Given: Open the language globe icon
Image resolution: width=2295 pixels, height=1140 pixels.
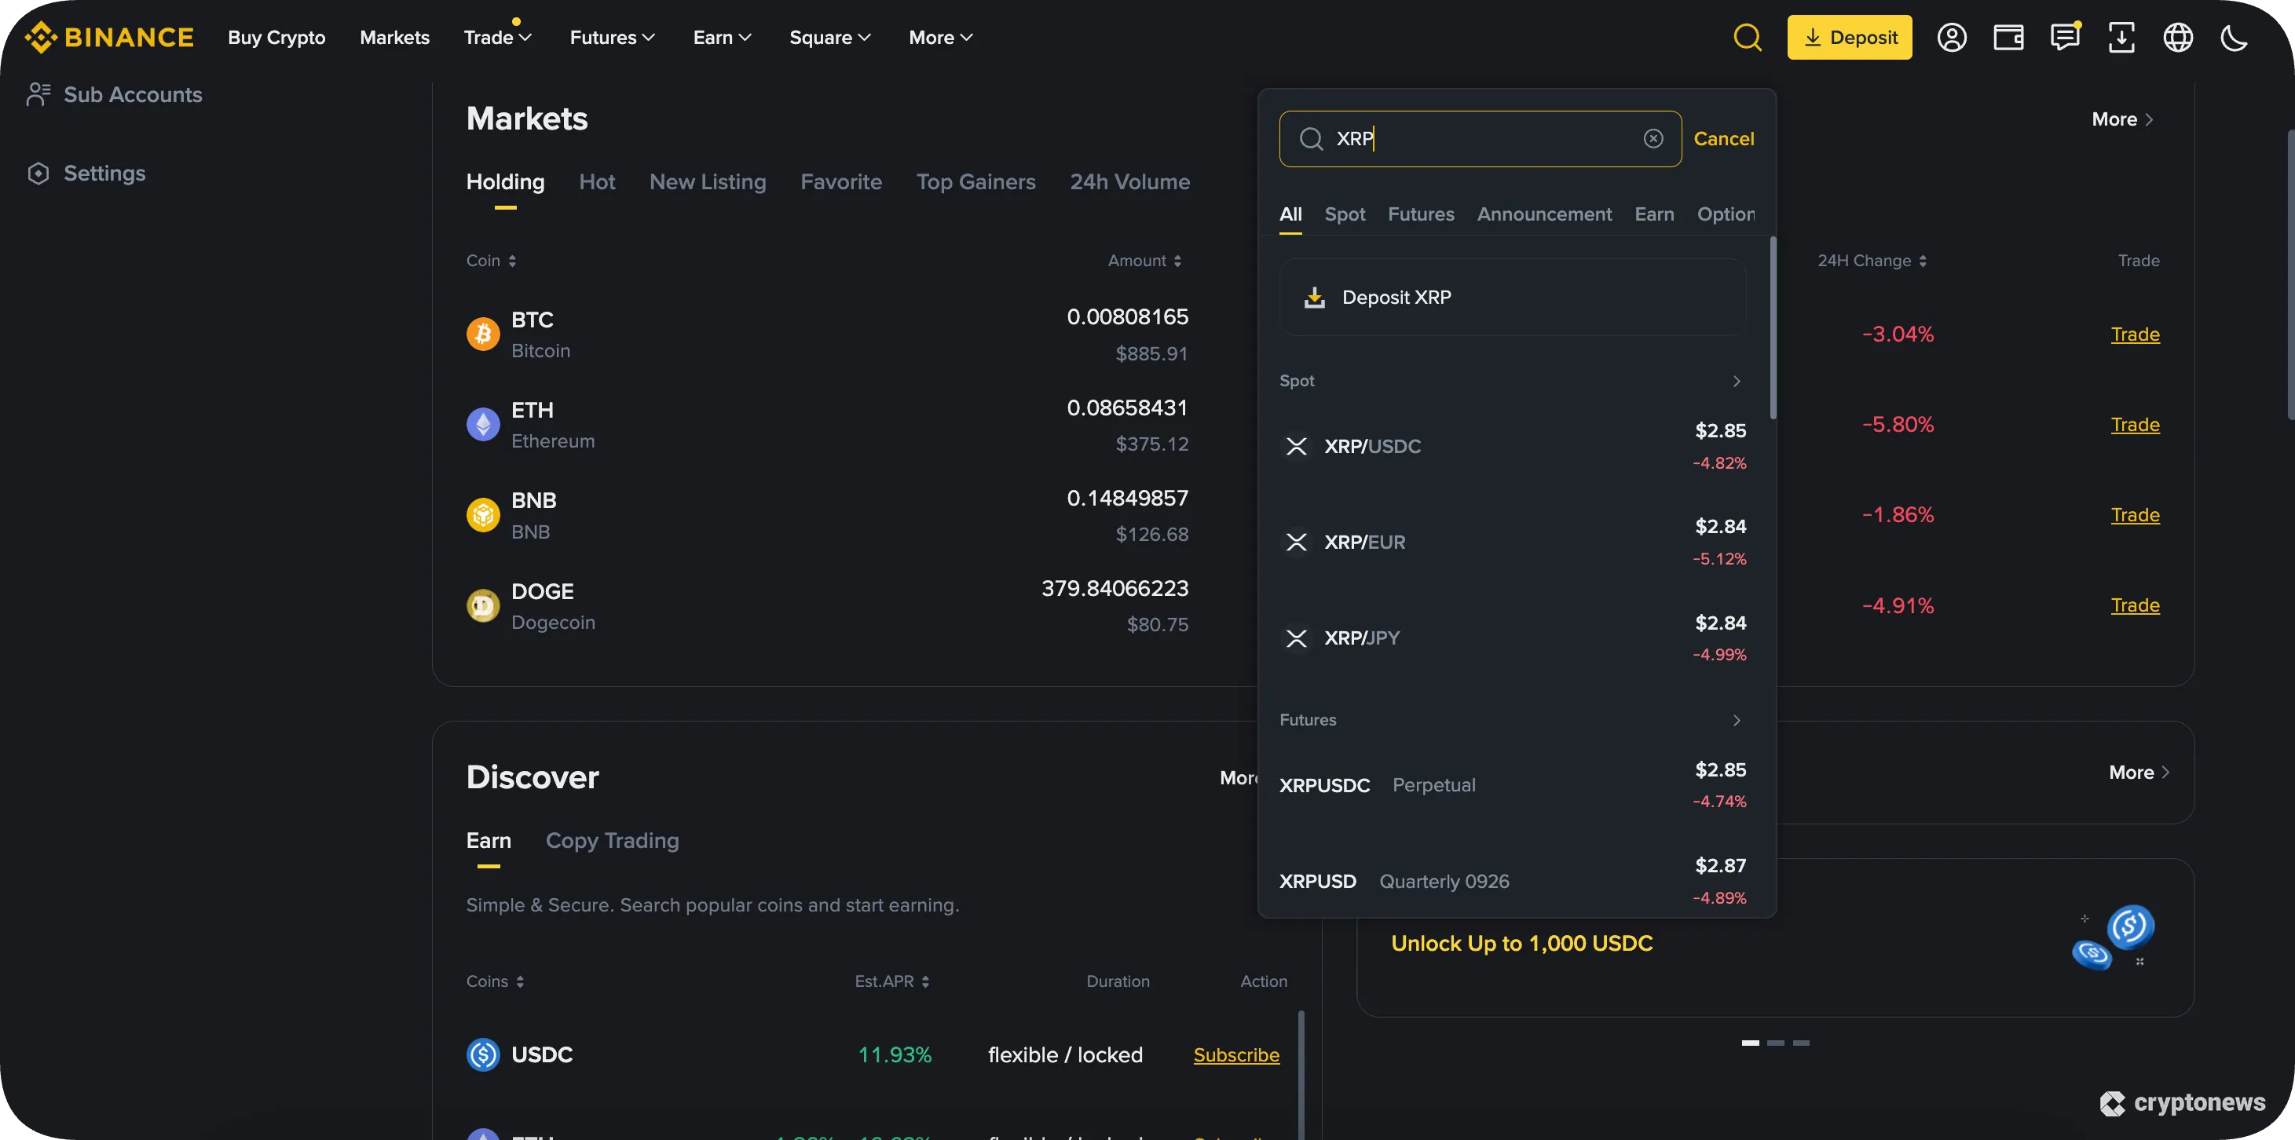Looking at the screenshot, I should 2178,38.
